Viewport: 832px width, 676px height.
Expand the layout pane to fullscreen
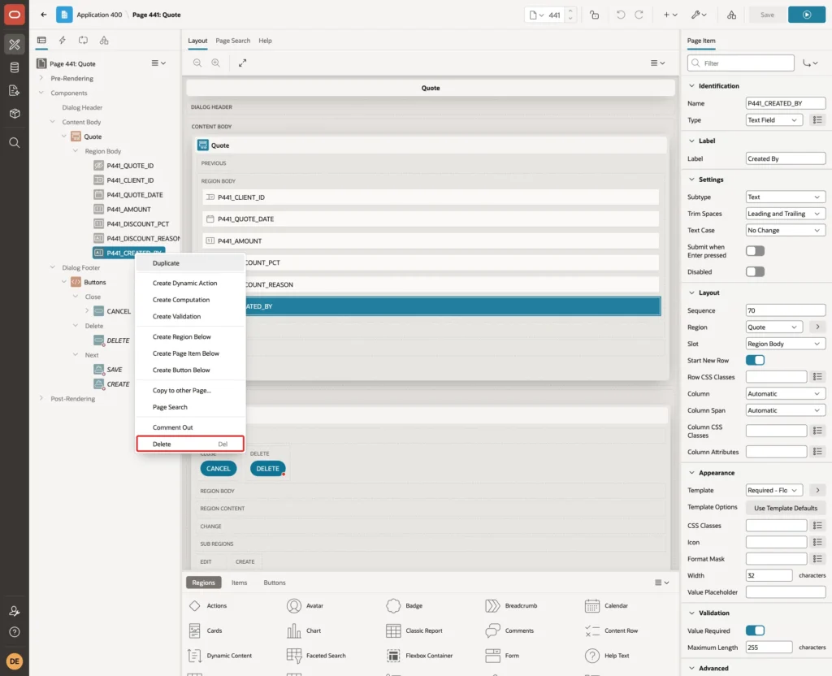point(242,63)
